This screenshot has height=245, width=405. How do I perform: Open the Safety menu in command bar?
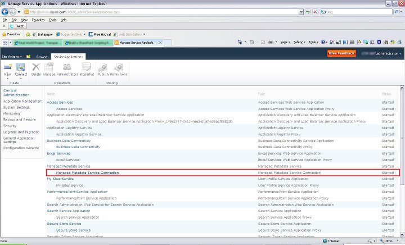(x=299, y=42)
